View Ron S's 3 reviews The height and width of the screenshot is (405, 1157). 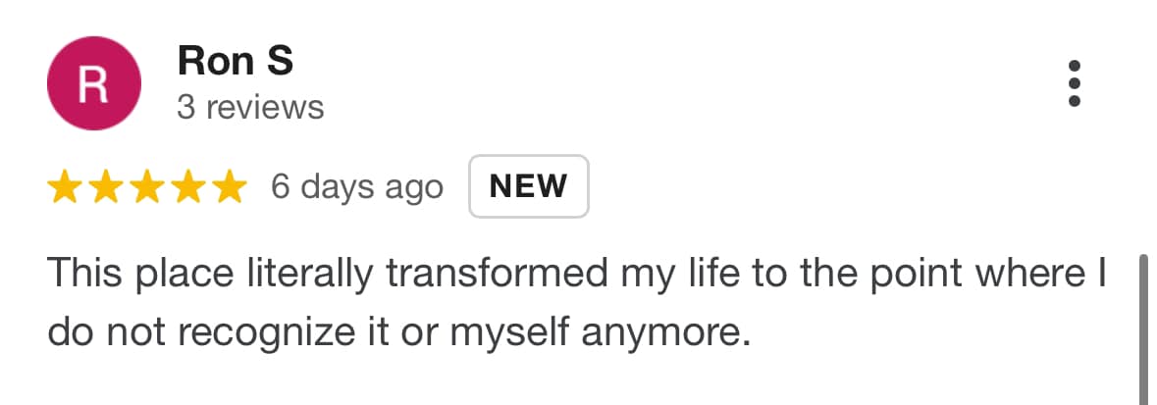[x=250, y=108]
